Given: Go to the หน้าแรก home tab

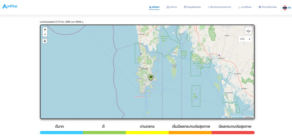Looking at the screenshot, I should 154,7.
